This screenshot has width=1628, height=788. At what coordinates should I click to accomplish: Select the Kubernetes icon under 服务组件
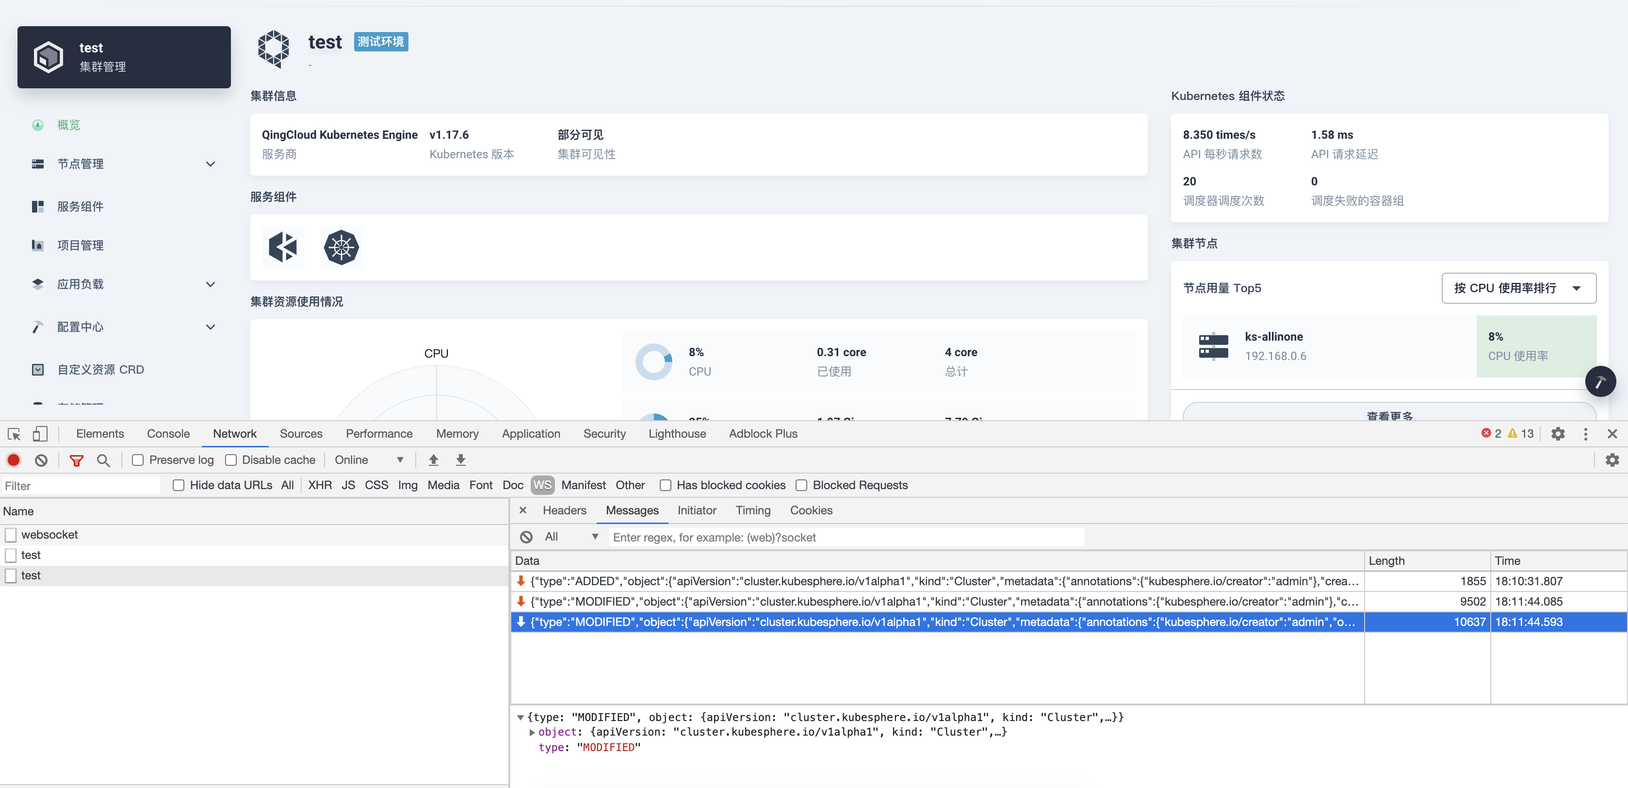(341, 247)
